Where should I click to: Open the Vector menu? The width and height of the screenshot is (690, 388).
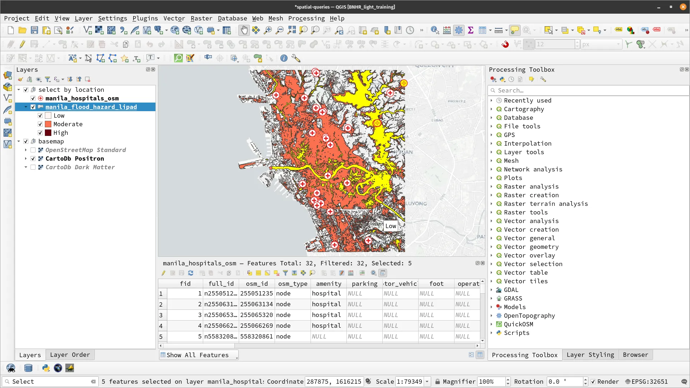(x=174, y=18)
